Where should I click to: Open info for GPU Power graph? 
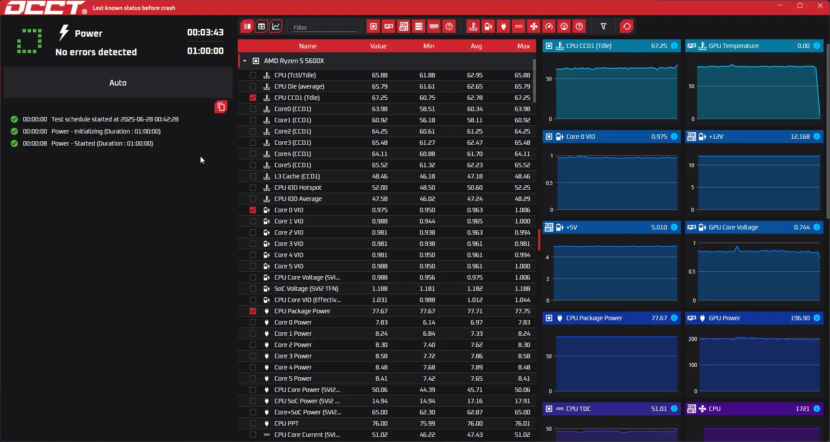[x=817, y=318]
